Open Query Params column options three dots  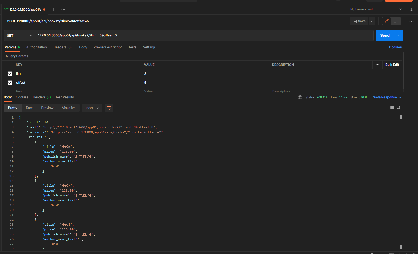pyautogui.click(x=377, y=65)
